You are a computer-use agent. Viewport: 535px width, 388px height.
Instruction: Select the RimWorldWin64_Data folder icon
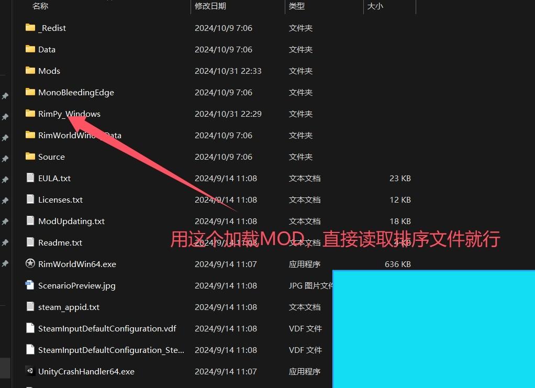pyautogui.click(x=30, y=135)
